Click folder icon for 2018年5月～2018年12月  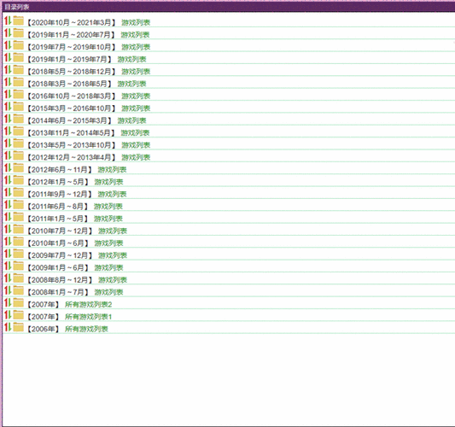(18, 70)
